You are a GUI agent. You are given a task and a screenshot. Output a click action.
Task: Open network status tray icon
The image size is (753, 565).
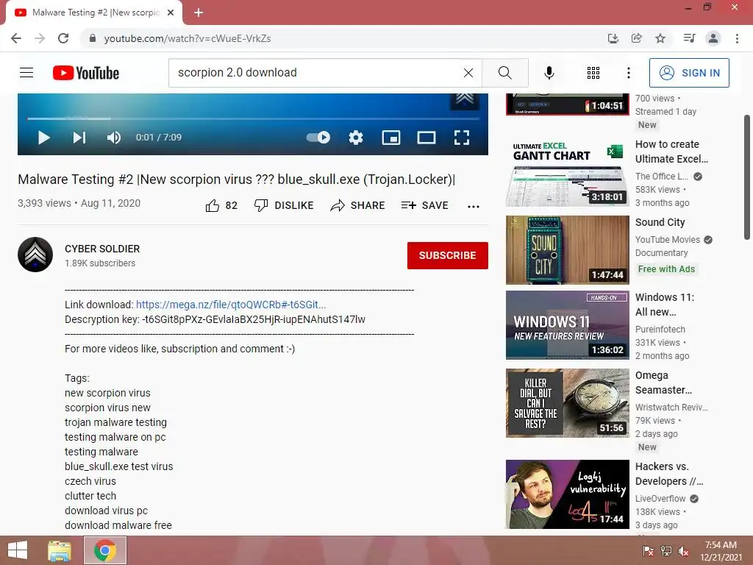[665, 550]
